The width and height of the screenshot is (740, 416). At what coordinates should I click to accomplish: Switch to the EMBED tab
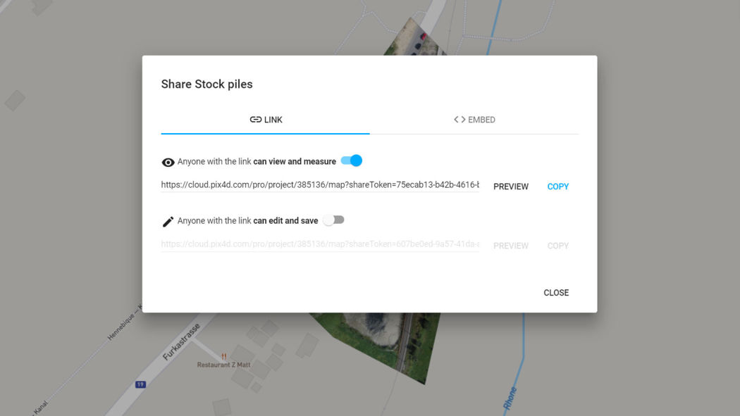click(474, 120)
